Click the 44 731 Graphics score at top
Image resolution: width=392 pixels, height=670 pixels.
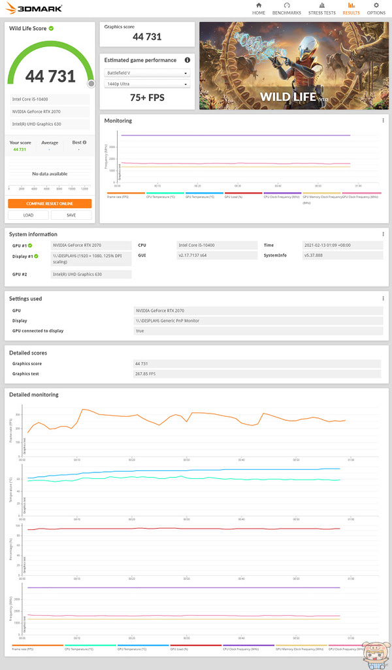[147, 37]
